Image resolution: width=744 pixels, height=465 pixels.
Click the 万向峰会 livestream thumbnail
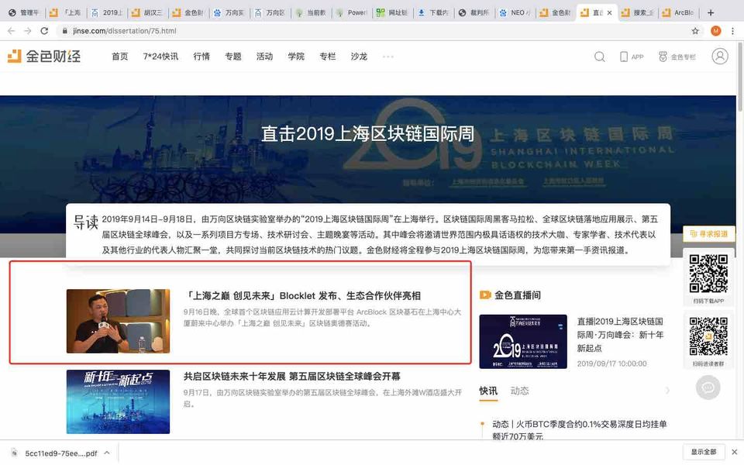pyautogui.click(x=523, y=341)
